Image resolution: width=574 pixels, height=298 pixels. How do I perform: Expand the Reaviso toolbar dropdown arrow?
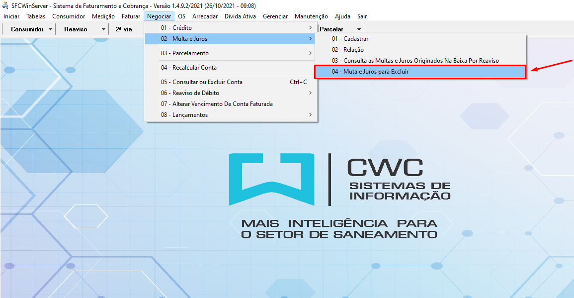point(103,29)
